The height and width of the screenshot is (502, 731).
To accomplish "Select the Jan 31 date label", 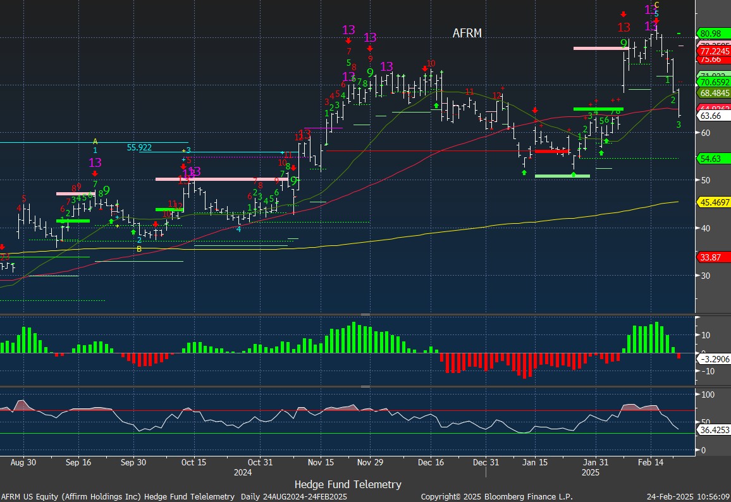I will [595, 462].
